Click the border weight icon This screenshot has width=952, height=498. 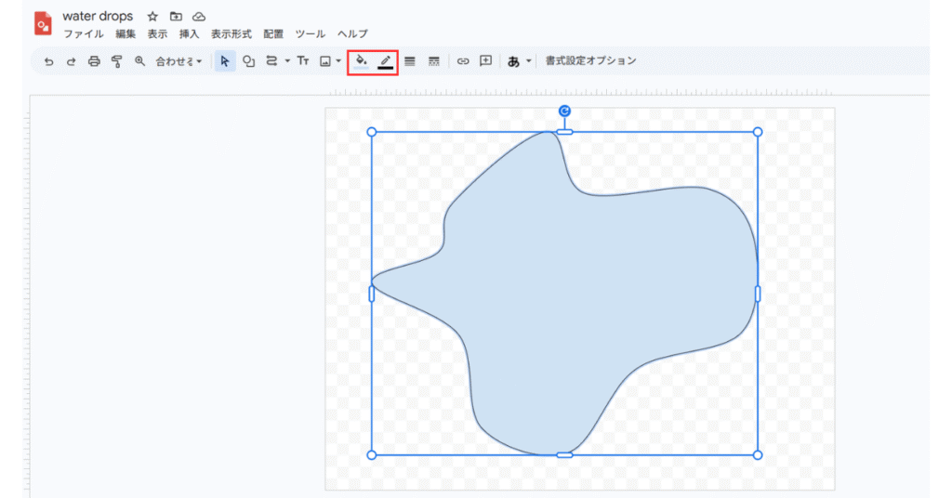[409, 61]
